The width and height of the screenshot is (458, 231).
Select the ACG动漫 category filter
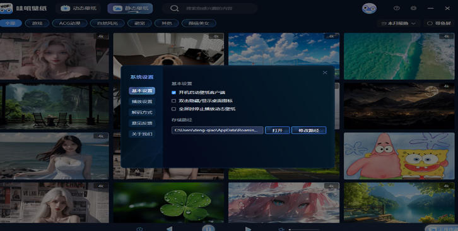[x=69, y=23]
